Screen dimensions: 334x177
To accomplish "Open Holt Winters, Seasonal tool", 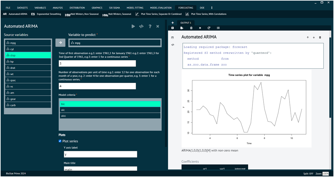I will 117,15.
